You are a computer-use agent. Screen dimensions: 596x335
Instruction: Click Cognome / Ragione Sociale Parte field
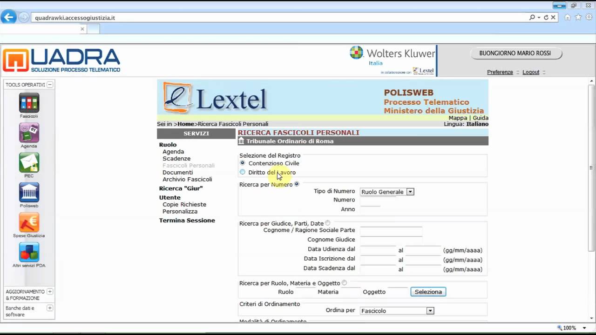tap(391, 230)
